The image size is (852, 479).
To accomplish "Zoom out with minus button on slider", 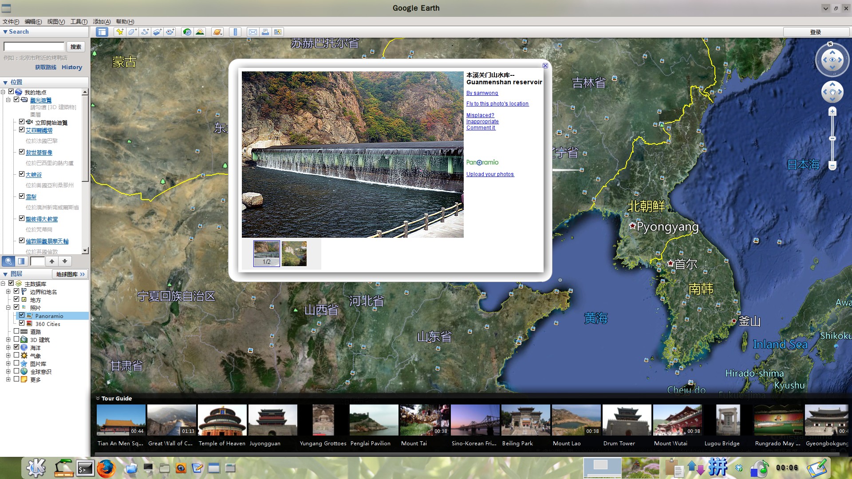I will pos(832,166).
